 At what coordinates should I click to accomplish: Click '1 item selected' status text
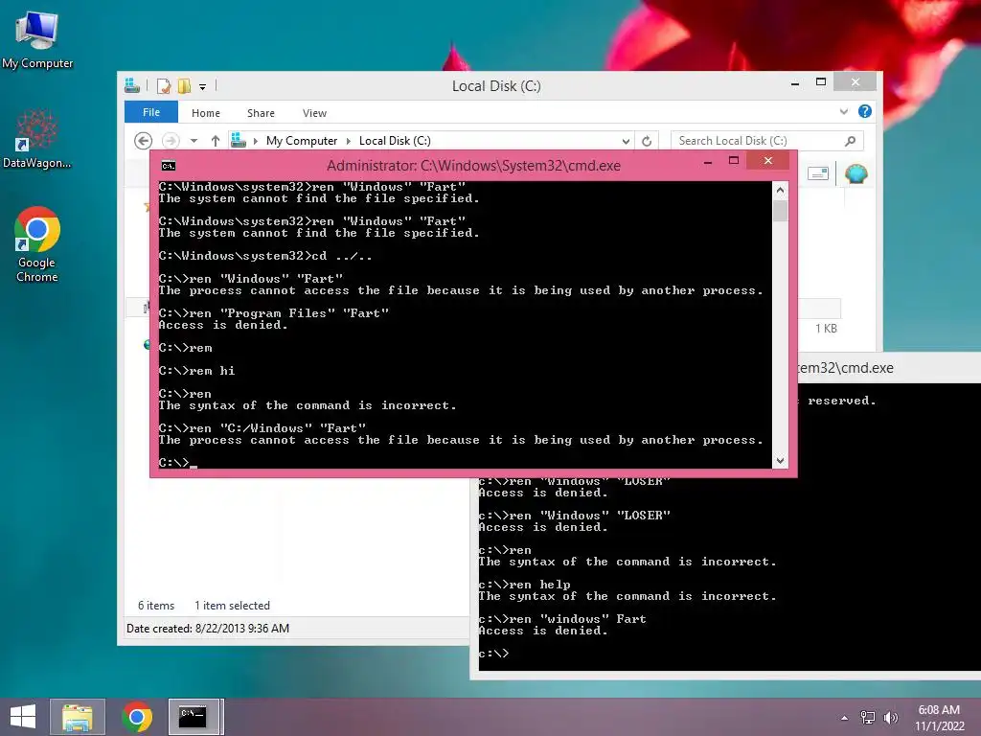pos(232,606)
